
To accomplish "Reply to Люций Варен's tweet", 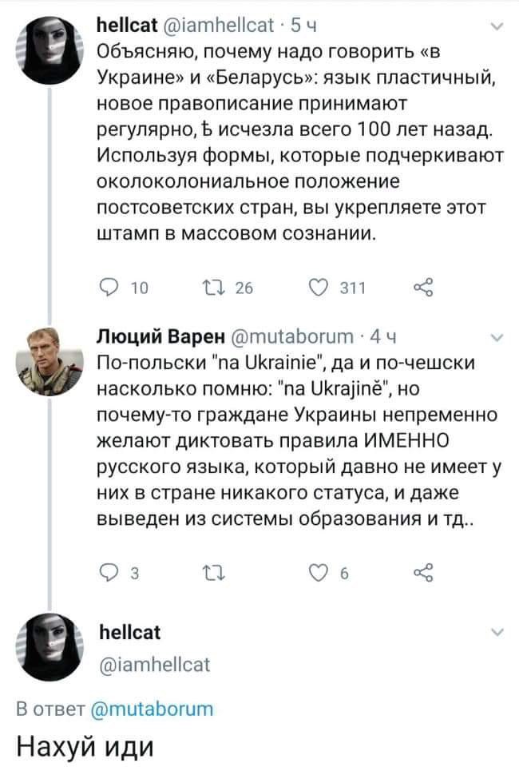I will coord(106,571).
